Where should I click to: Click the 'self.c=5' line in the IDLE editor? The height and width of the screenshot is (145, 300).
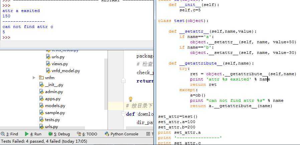[190, 10]
